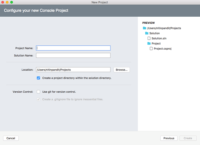The height and width of the screenshot is (145, 200).
Task: Close the New Project window
Action: tap(3, 2)
